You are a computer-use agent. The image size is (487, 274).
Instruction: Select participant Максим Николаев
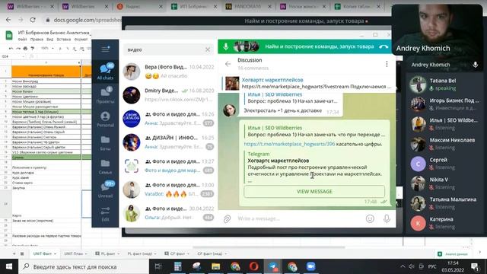pyautogui.click(x=444, y=144)
